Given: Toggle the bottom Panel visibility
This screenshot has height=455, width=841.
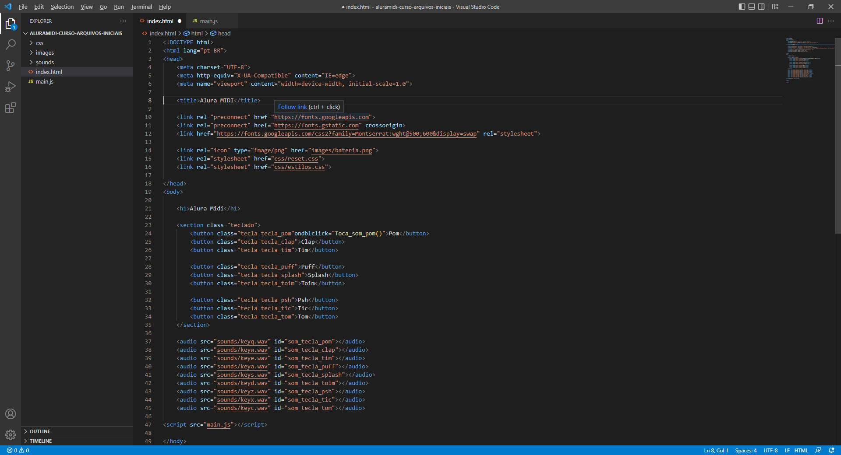Looking at the screenshot, I should [x=752, y=7].
